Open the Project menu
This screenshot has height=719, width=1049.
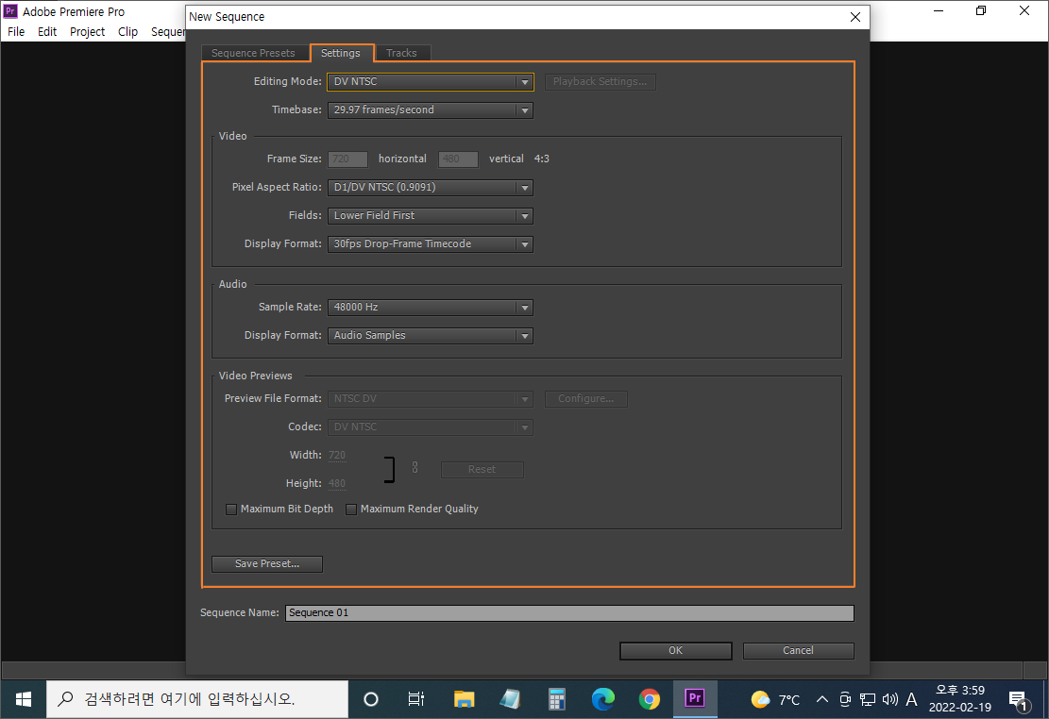88,31
